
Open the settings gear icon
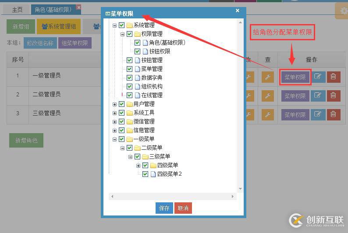[x=343, y=11]
